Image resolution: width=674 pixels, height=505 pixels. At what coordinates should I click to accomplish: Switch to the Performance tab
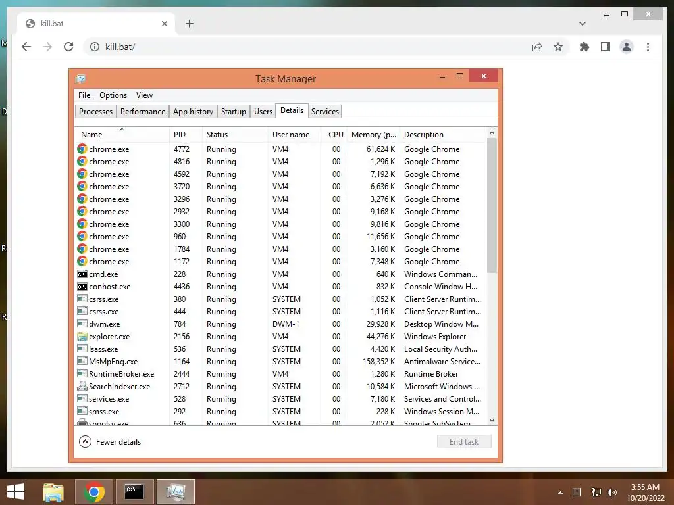point(143,112)
